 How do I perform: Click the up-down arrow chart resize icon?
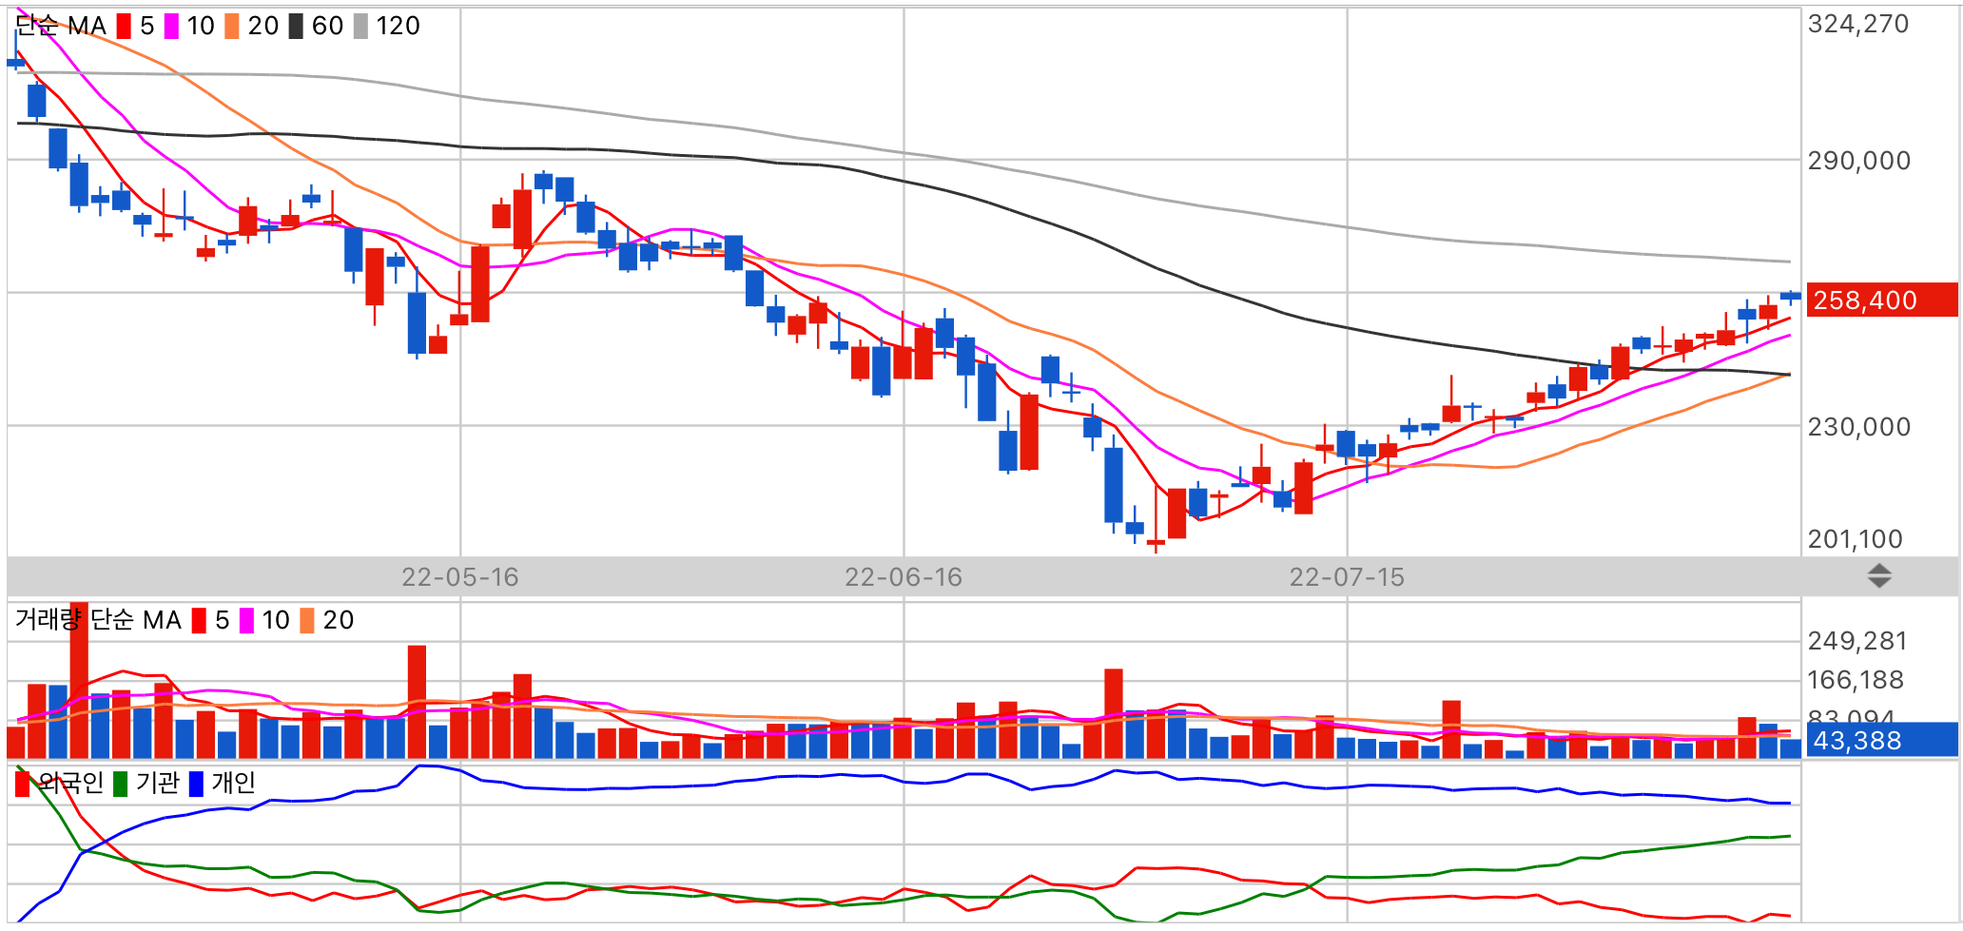click(1879, 575)
